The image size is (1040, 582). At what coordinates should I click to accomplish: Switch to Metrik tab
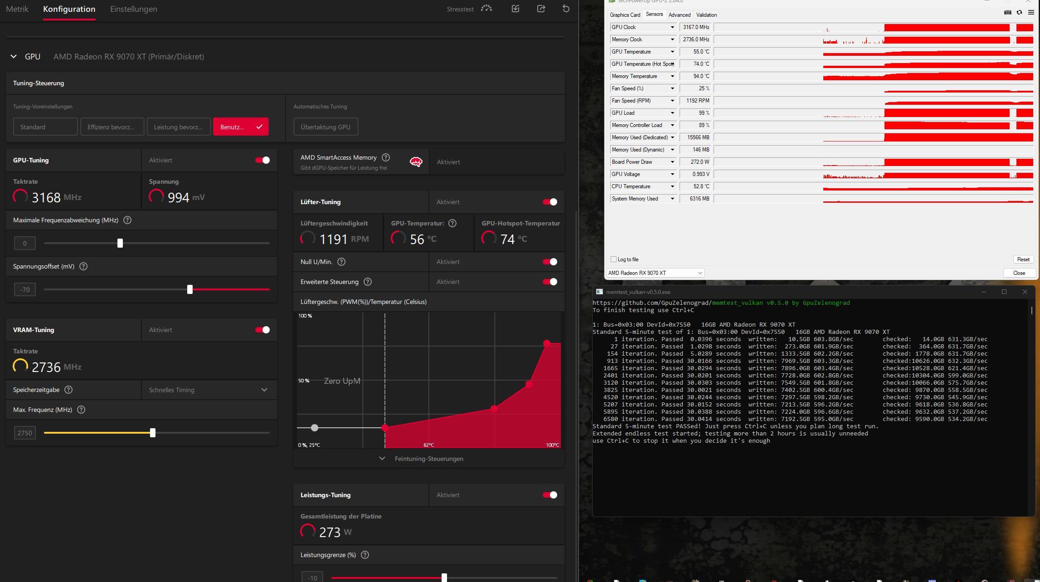(17, 9)
